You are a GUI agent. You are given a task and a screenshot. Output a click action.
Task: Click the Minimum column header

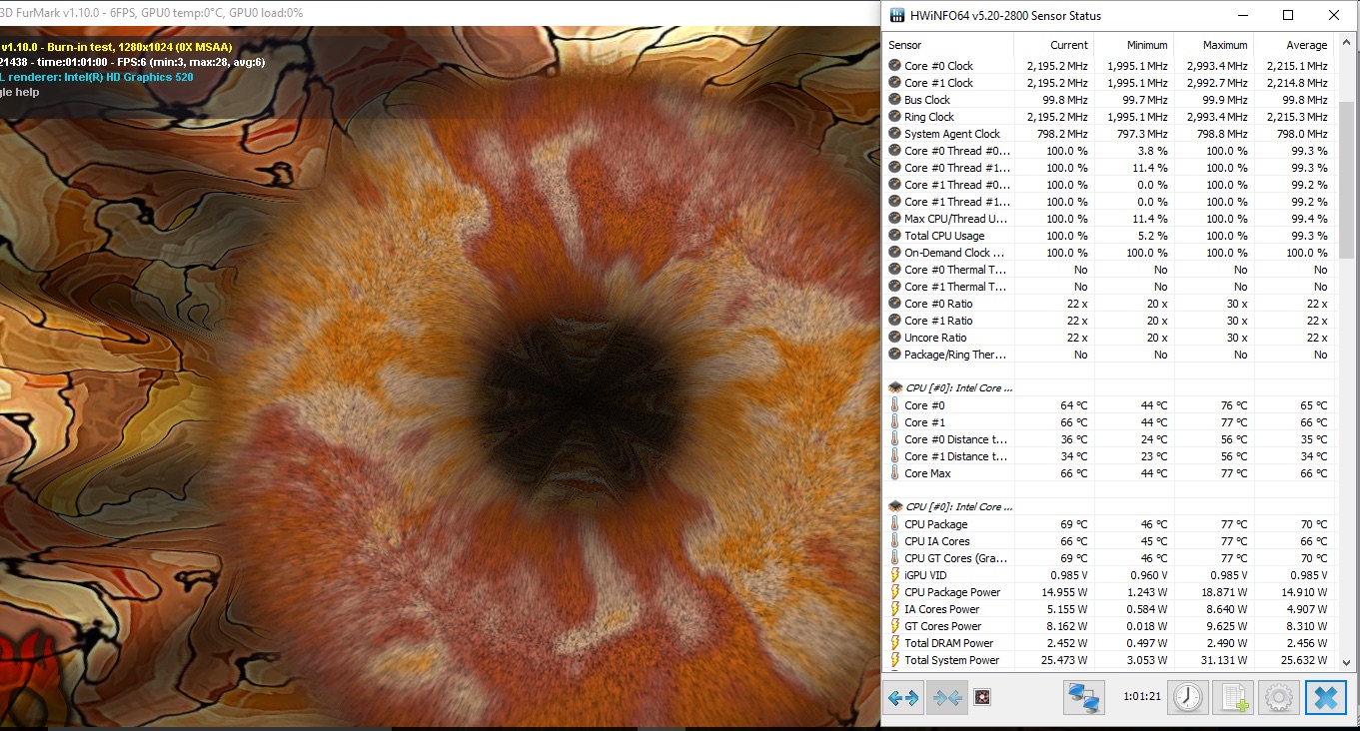coord(1133,45)
